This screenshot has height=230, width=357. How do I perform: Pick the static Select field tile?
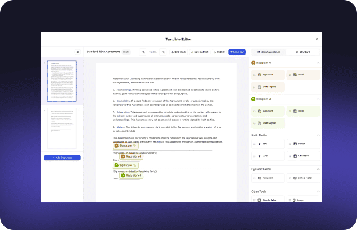tap(303, 144)
